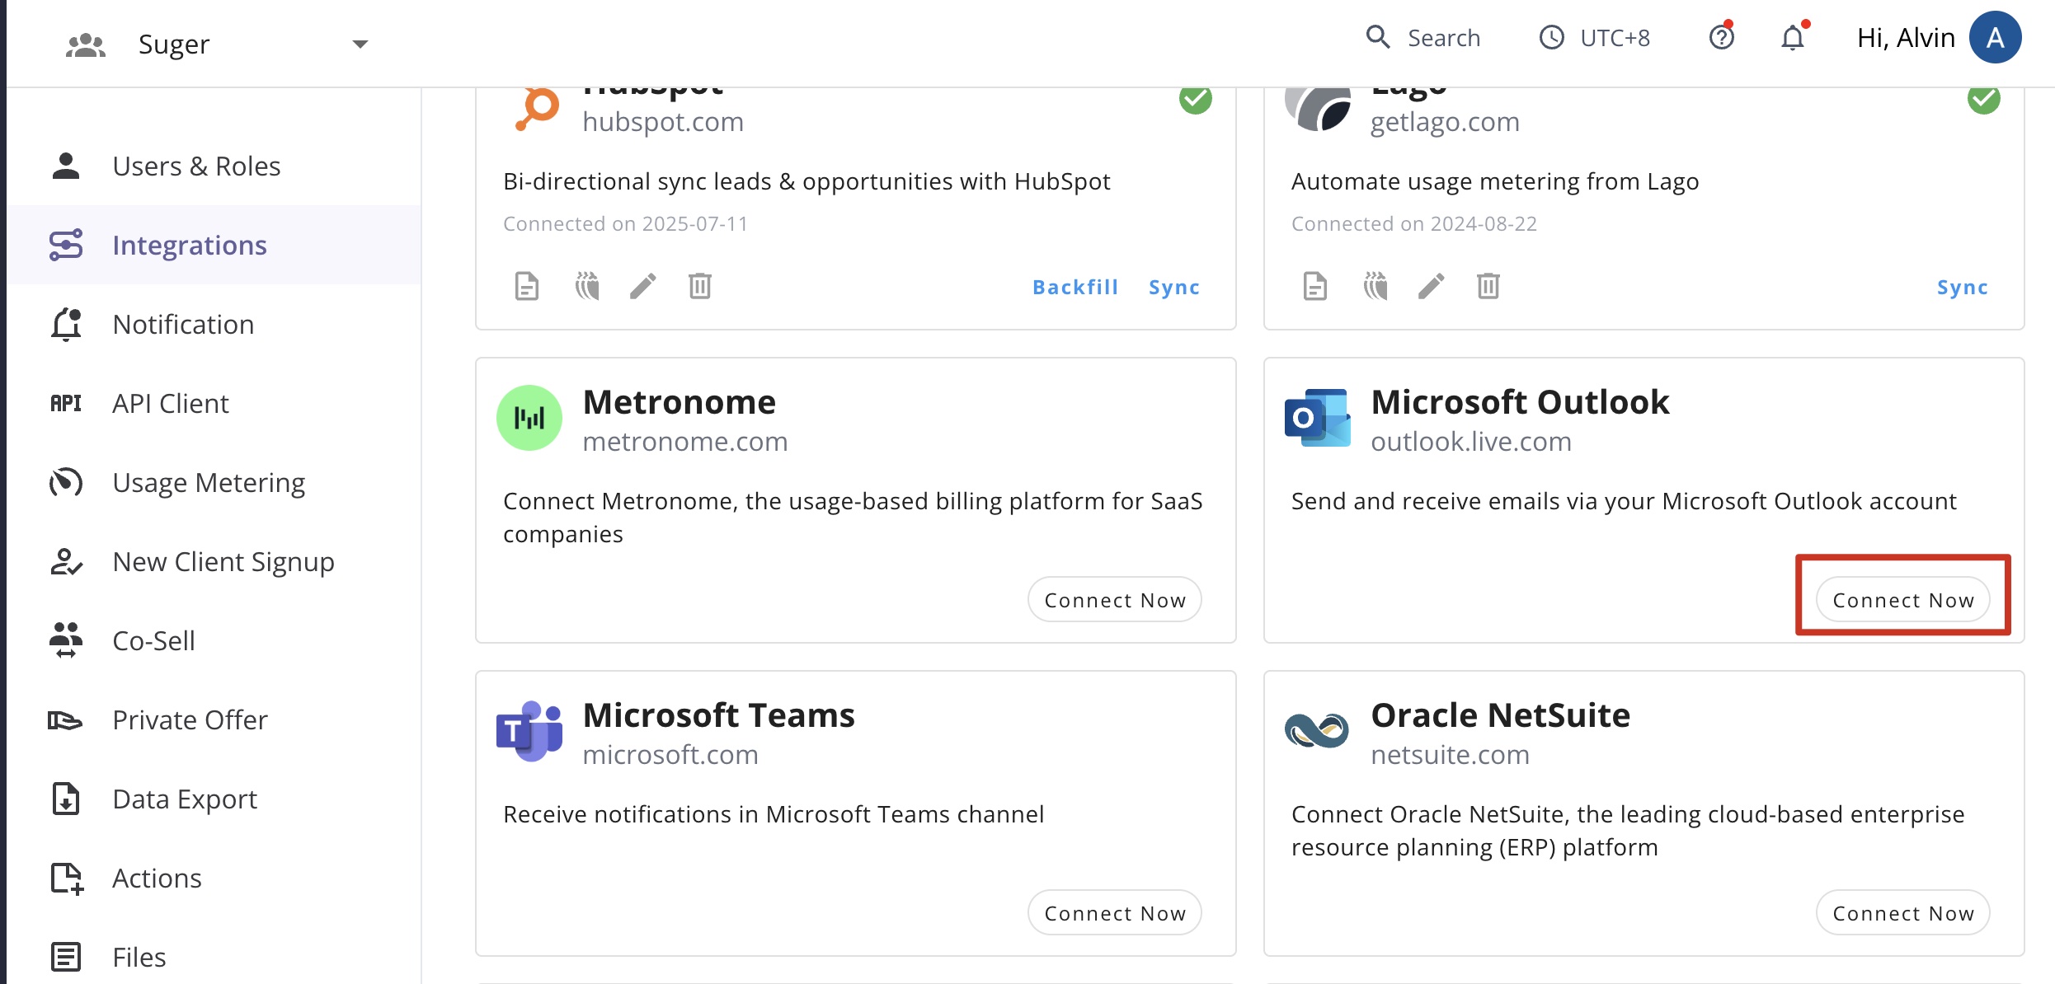Click the UTC+8 timezone clock icon

1553,37
